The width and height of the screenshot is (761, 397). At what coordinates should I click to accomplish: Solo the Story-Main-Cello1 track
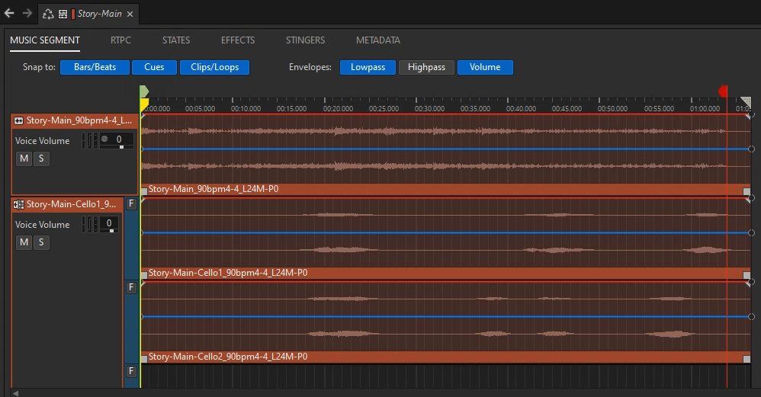[41, 242]
